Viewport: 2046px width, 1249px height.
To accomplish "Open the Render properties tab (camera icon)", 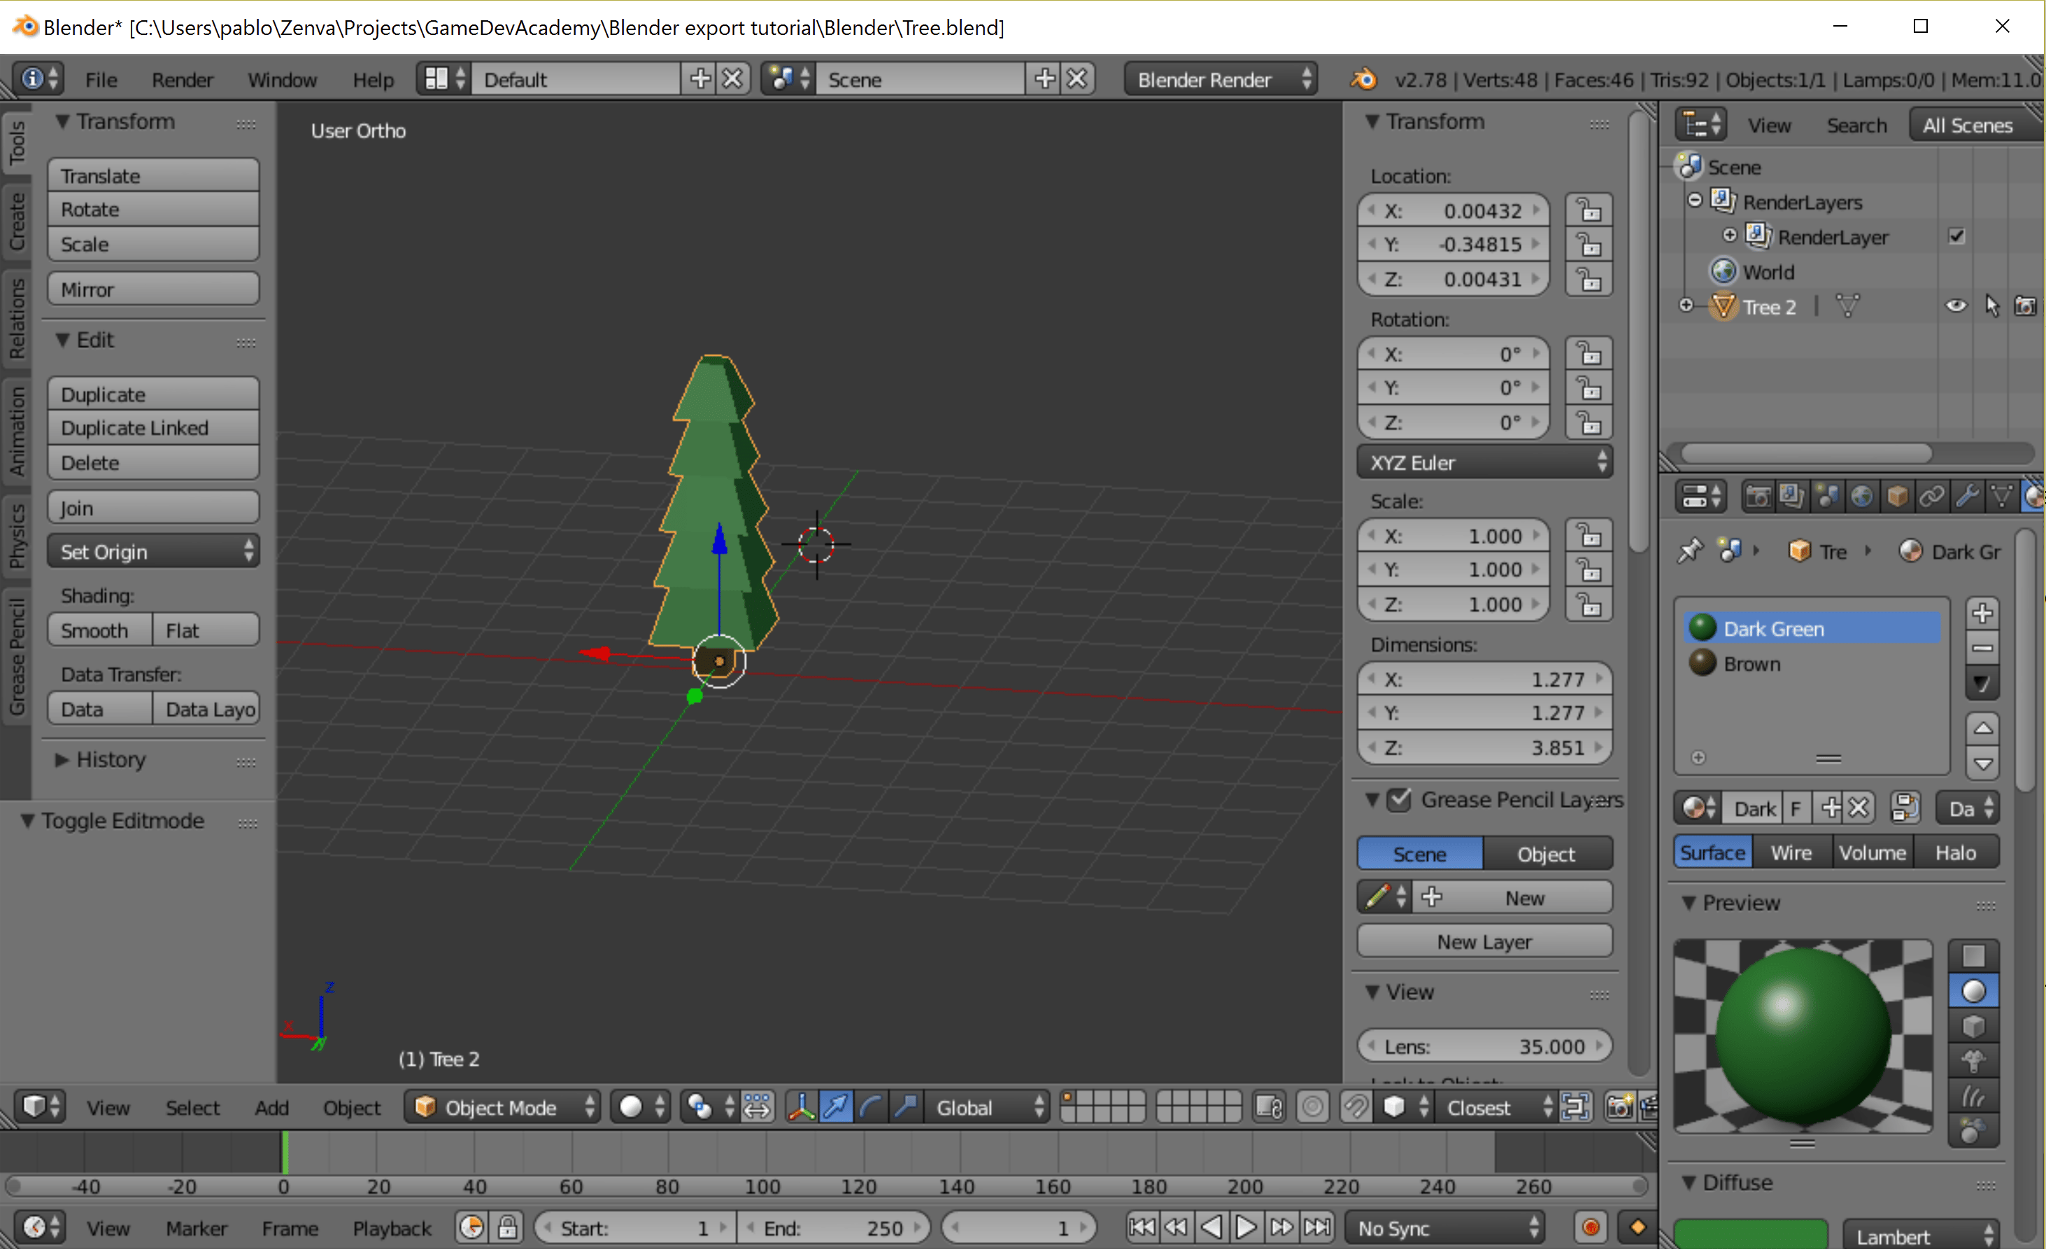I will (1758, 497).
